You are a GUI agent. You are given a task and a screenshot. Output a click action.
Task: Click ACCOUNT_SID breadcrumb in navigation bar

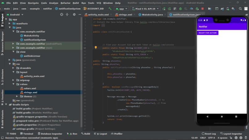(x=94, y=9)
